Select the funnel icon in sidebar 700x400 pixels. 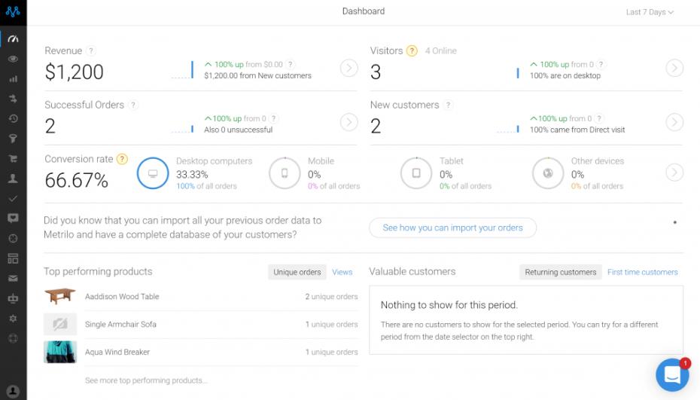point(13,139)
